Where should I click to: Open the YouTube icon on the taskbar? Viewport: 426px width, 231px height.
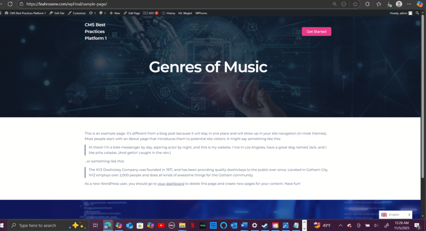[x=161, y=225]
